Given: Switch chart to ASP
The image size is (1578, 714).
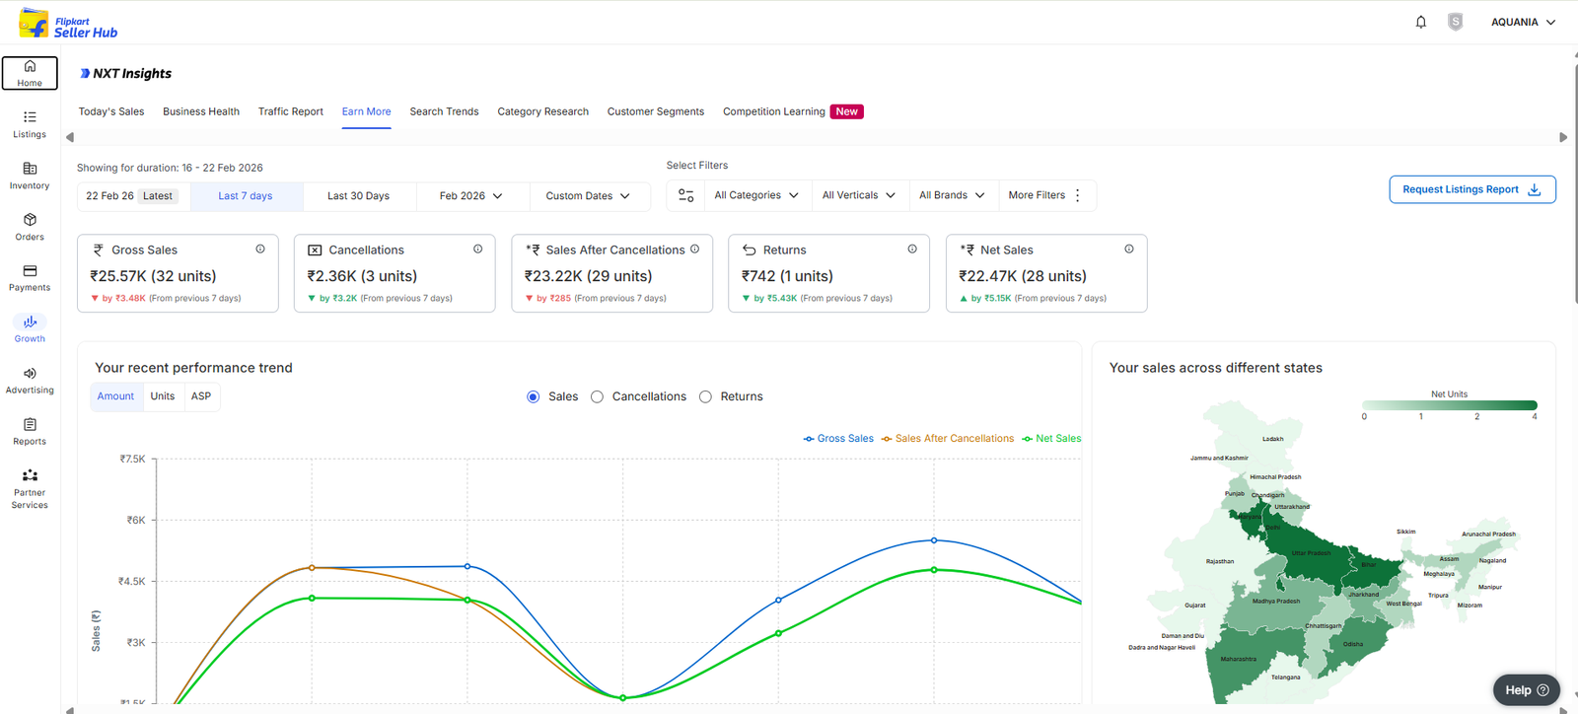Looking at the screenshot, I should point(201,396).
